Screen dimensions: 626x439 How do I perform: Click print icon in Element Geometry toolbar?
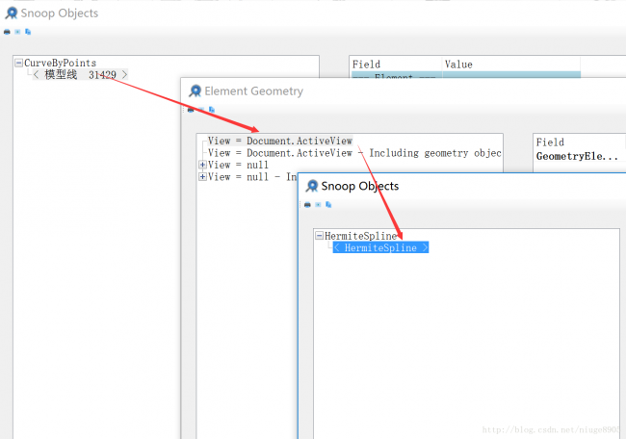click(x=191, y=109)
